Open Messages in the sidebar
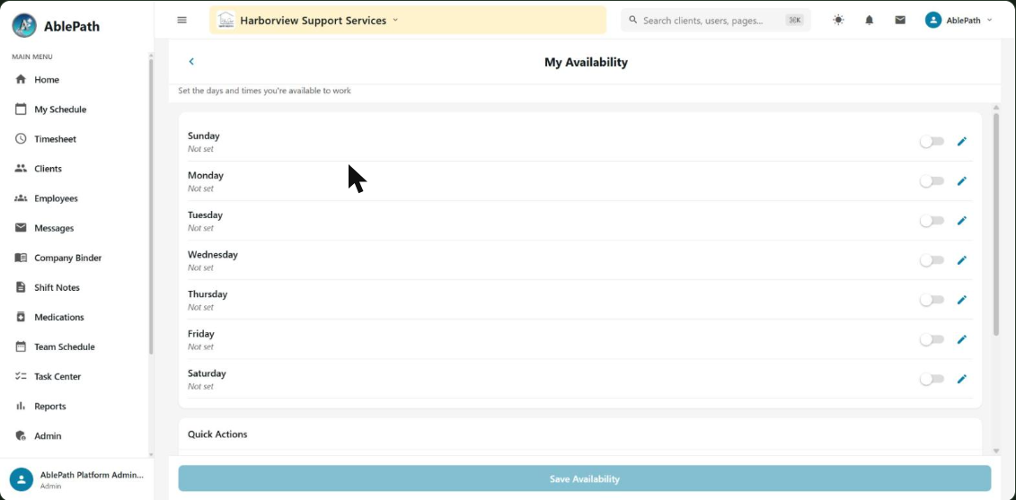1016x500 pixels. [x=75, y=228]
